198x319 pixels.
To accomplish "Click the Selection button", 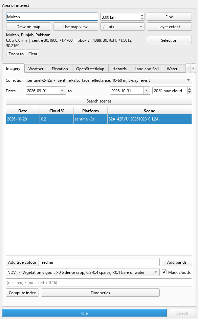I will click(169, 40).
